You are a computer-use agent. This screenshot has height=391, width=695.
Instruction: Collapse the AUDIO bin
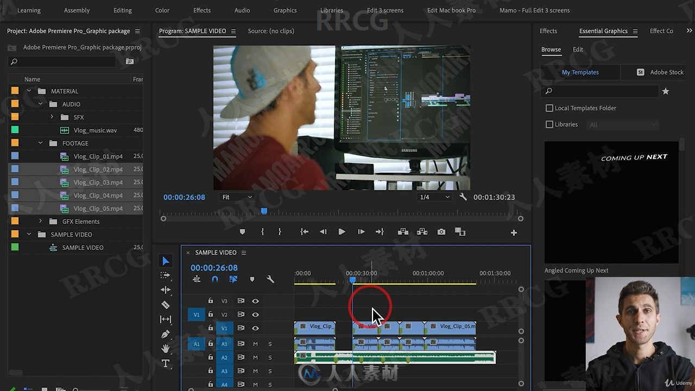click(40, 104)
